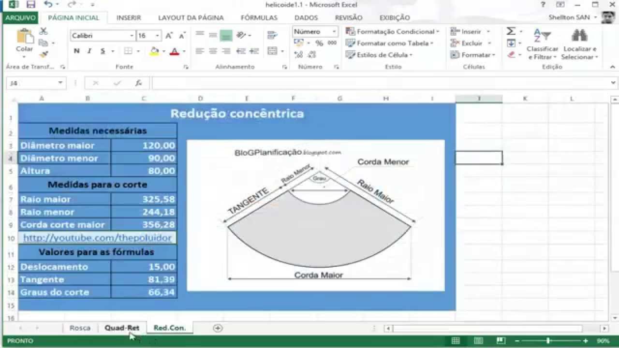The height and width of the screenshot is (348, 619).
Task: Decrease font size with the smaller A icon
Action: point(182,36)
